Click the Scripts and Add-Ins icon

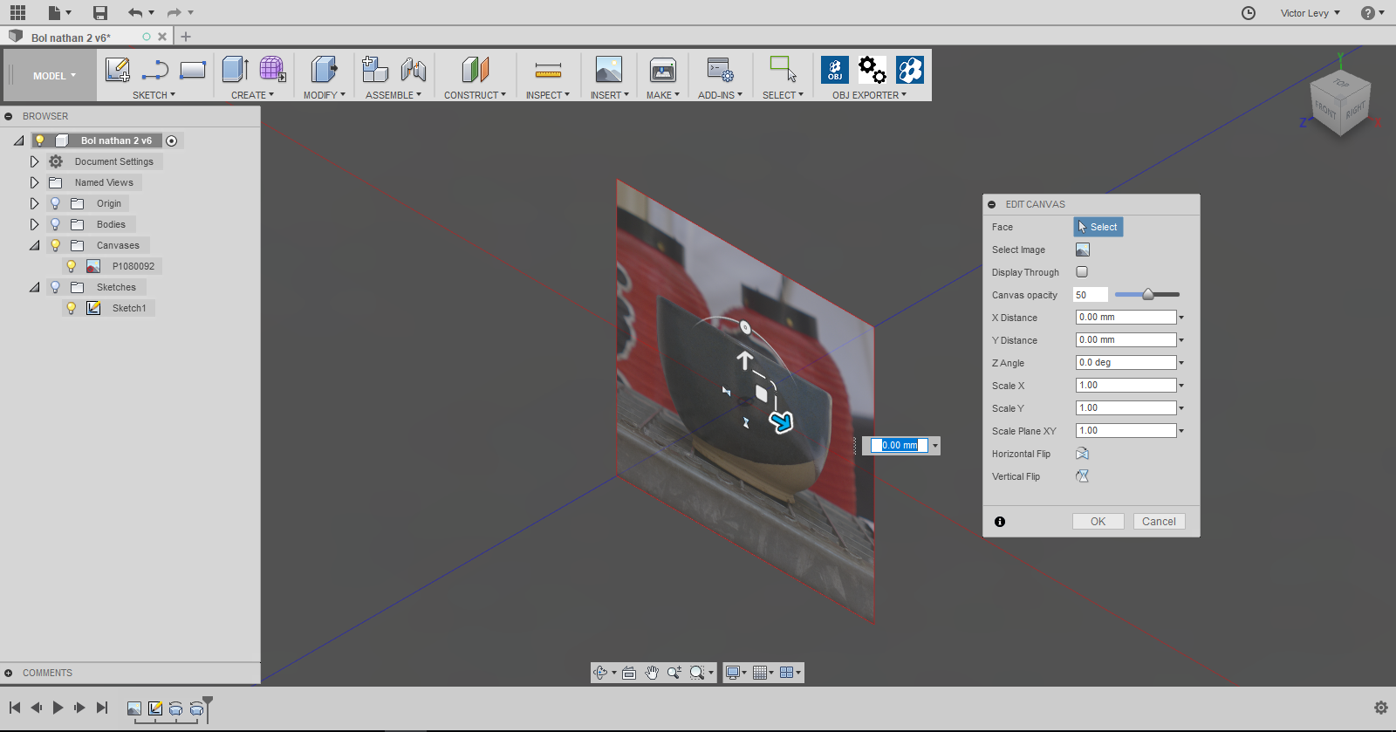tap(720, 70)
